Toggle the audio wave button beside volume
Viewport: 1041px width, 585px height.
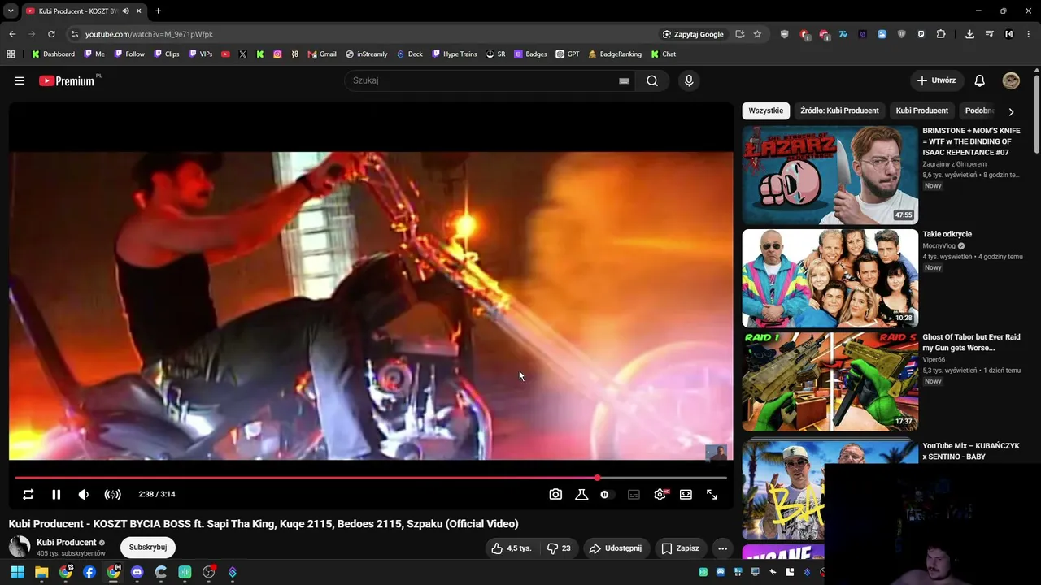pyautogui.click(x=113, y=494)
